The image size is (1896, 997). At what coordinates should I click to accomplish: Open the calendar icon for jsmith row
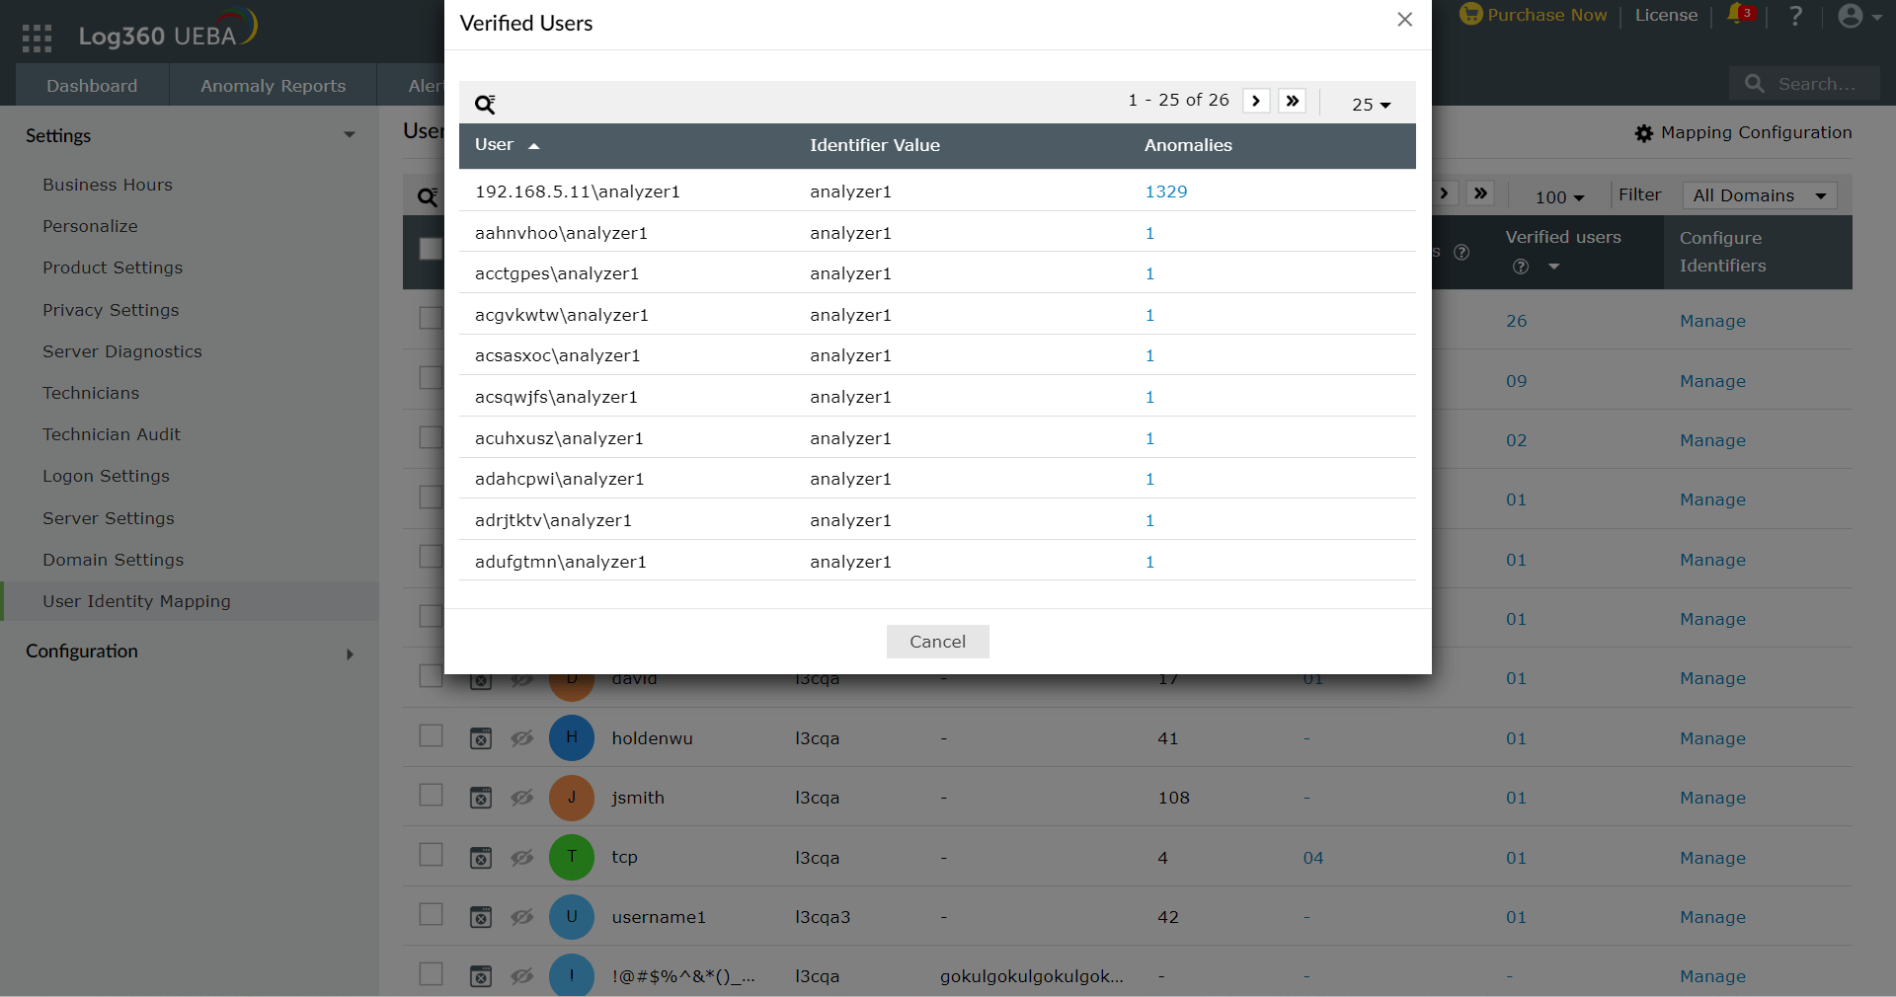click(481, 798)
